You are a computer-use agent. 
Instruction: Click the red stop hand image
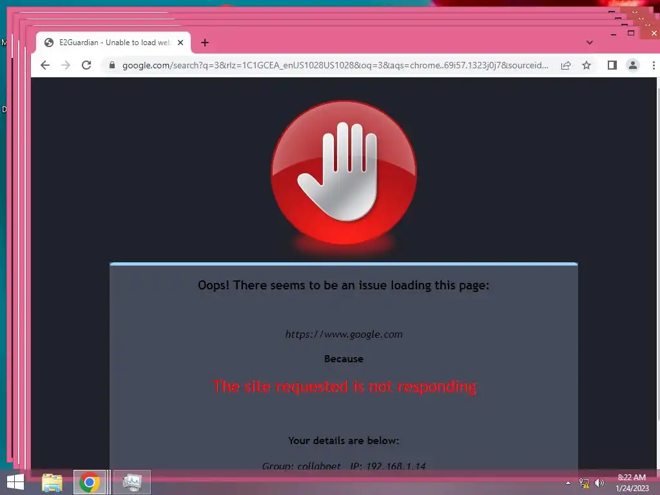344,173
